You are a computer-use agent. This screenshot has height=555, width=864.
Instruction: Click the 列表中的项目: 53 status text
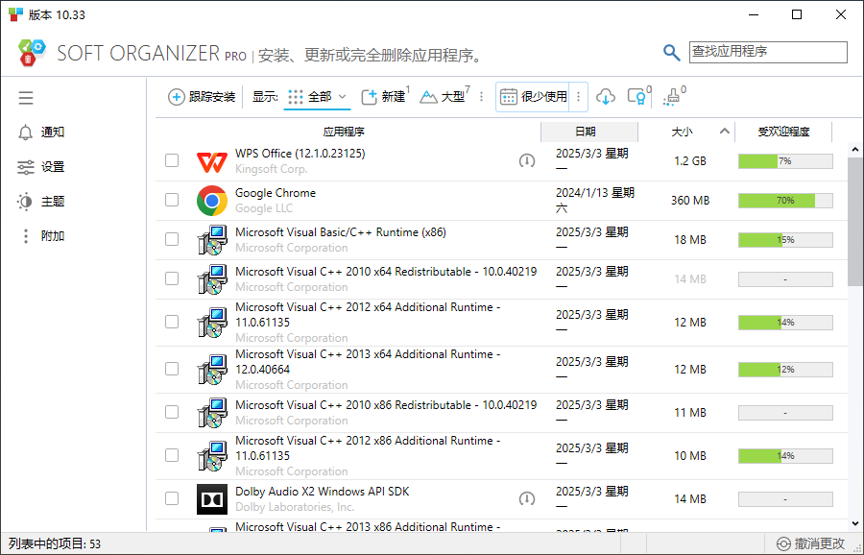55,543
